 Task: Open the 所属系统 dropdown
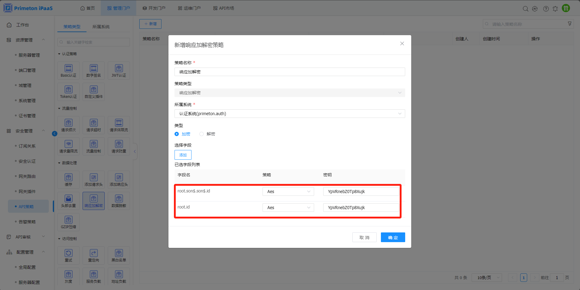coord(290,114)
